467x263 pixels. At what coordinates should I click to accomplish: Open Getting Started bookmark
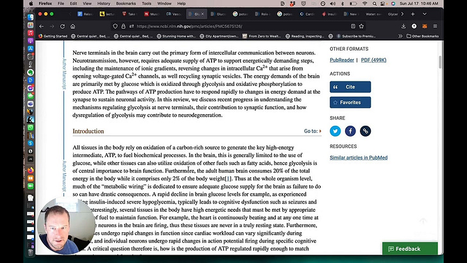[53, 36]
